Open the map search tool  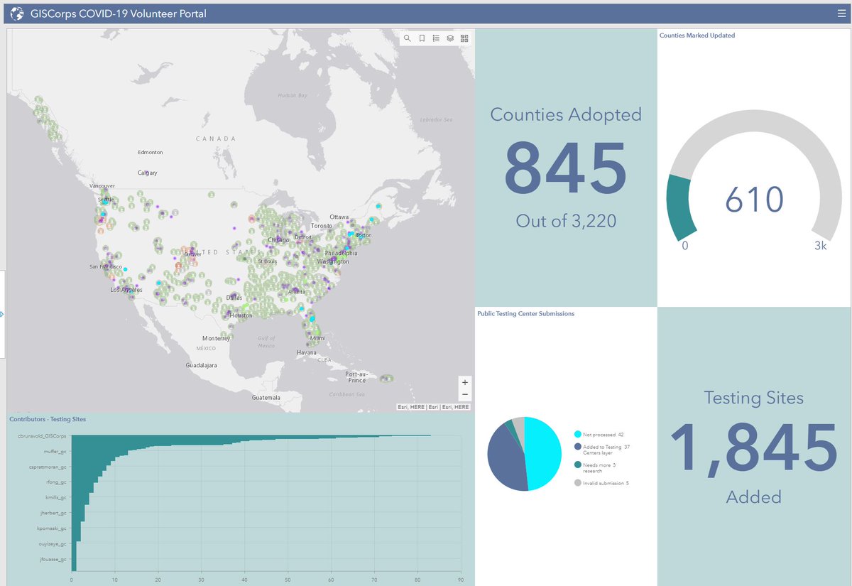[x=408, y=38]
